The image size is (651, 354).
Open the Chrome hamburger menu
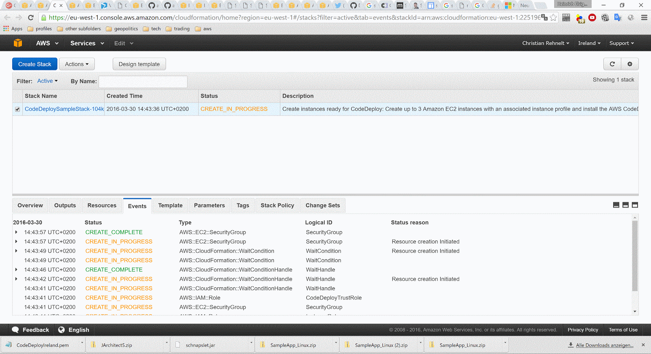click(x=644, y=17)
